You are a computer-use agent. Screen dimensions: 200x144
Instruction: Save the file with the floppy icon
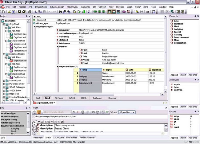click(x=19, y=12)
